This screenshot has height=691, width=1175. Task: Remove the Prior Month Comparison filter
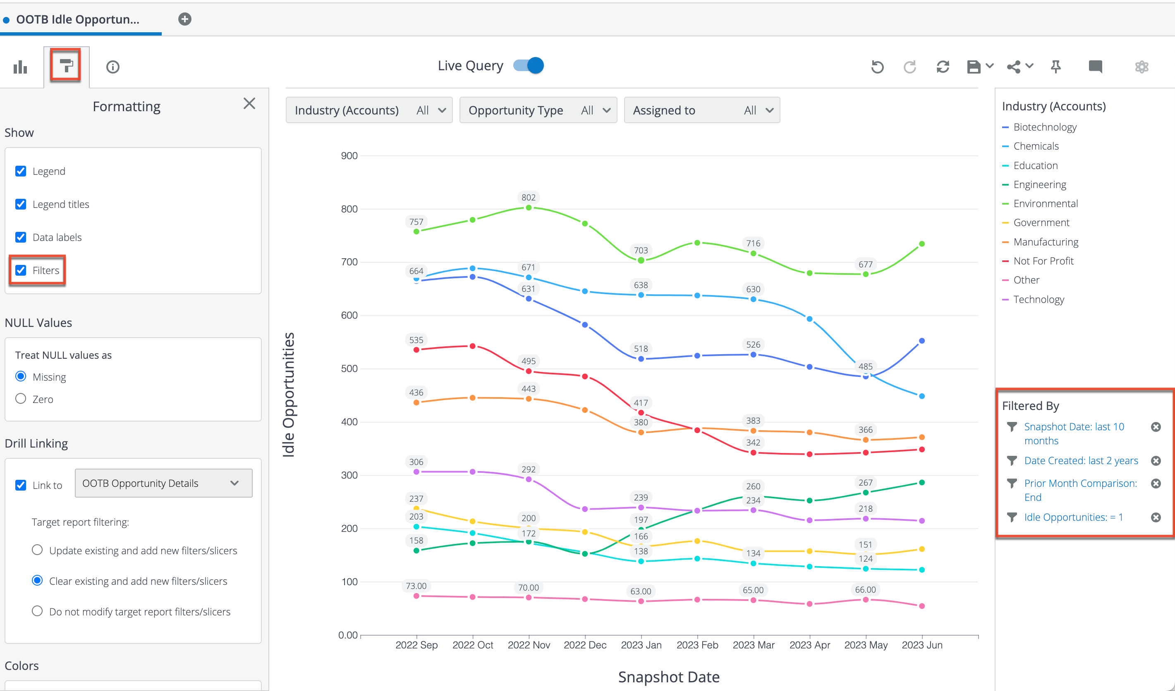click(1156, 483)
